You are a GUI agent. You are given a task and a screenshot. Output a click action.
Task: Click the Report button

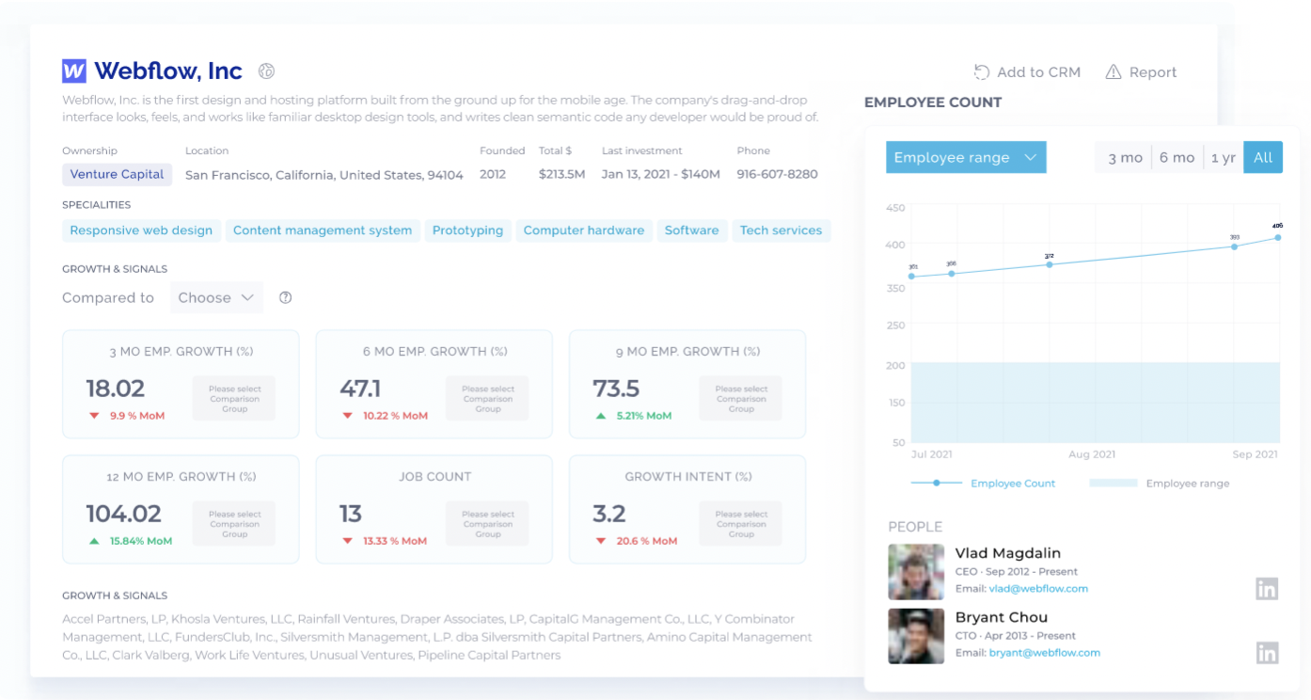1141,72
